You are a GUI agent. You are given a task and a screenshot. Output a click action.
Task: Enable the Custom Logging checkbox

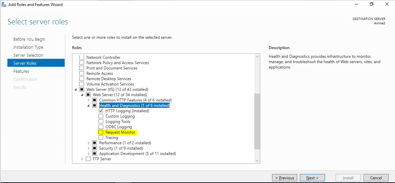point(101,116)
